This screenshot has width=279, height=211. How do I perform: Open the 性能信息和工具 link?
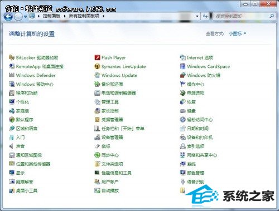(117, 173)
